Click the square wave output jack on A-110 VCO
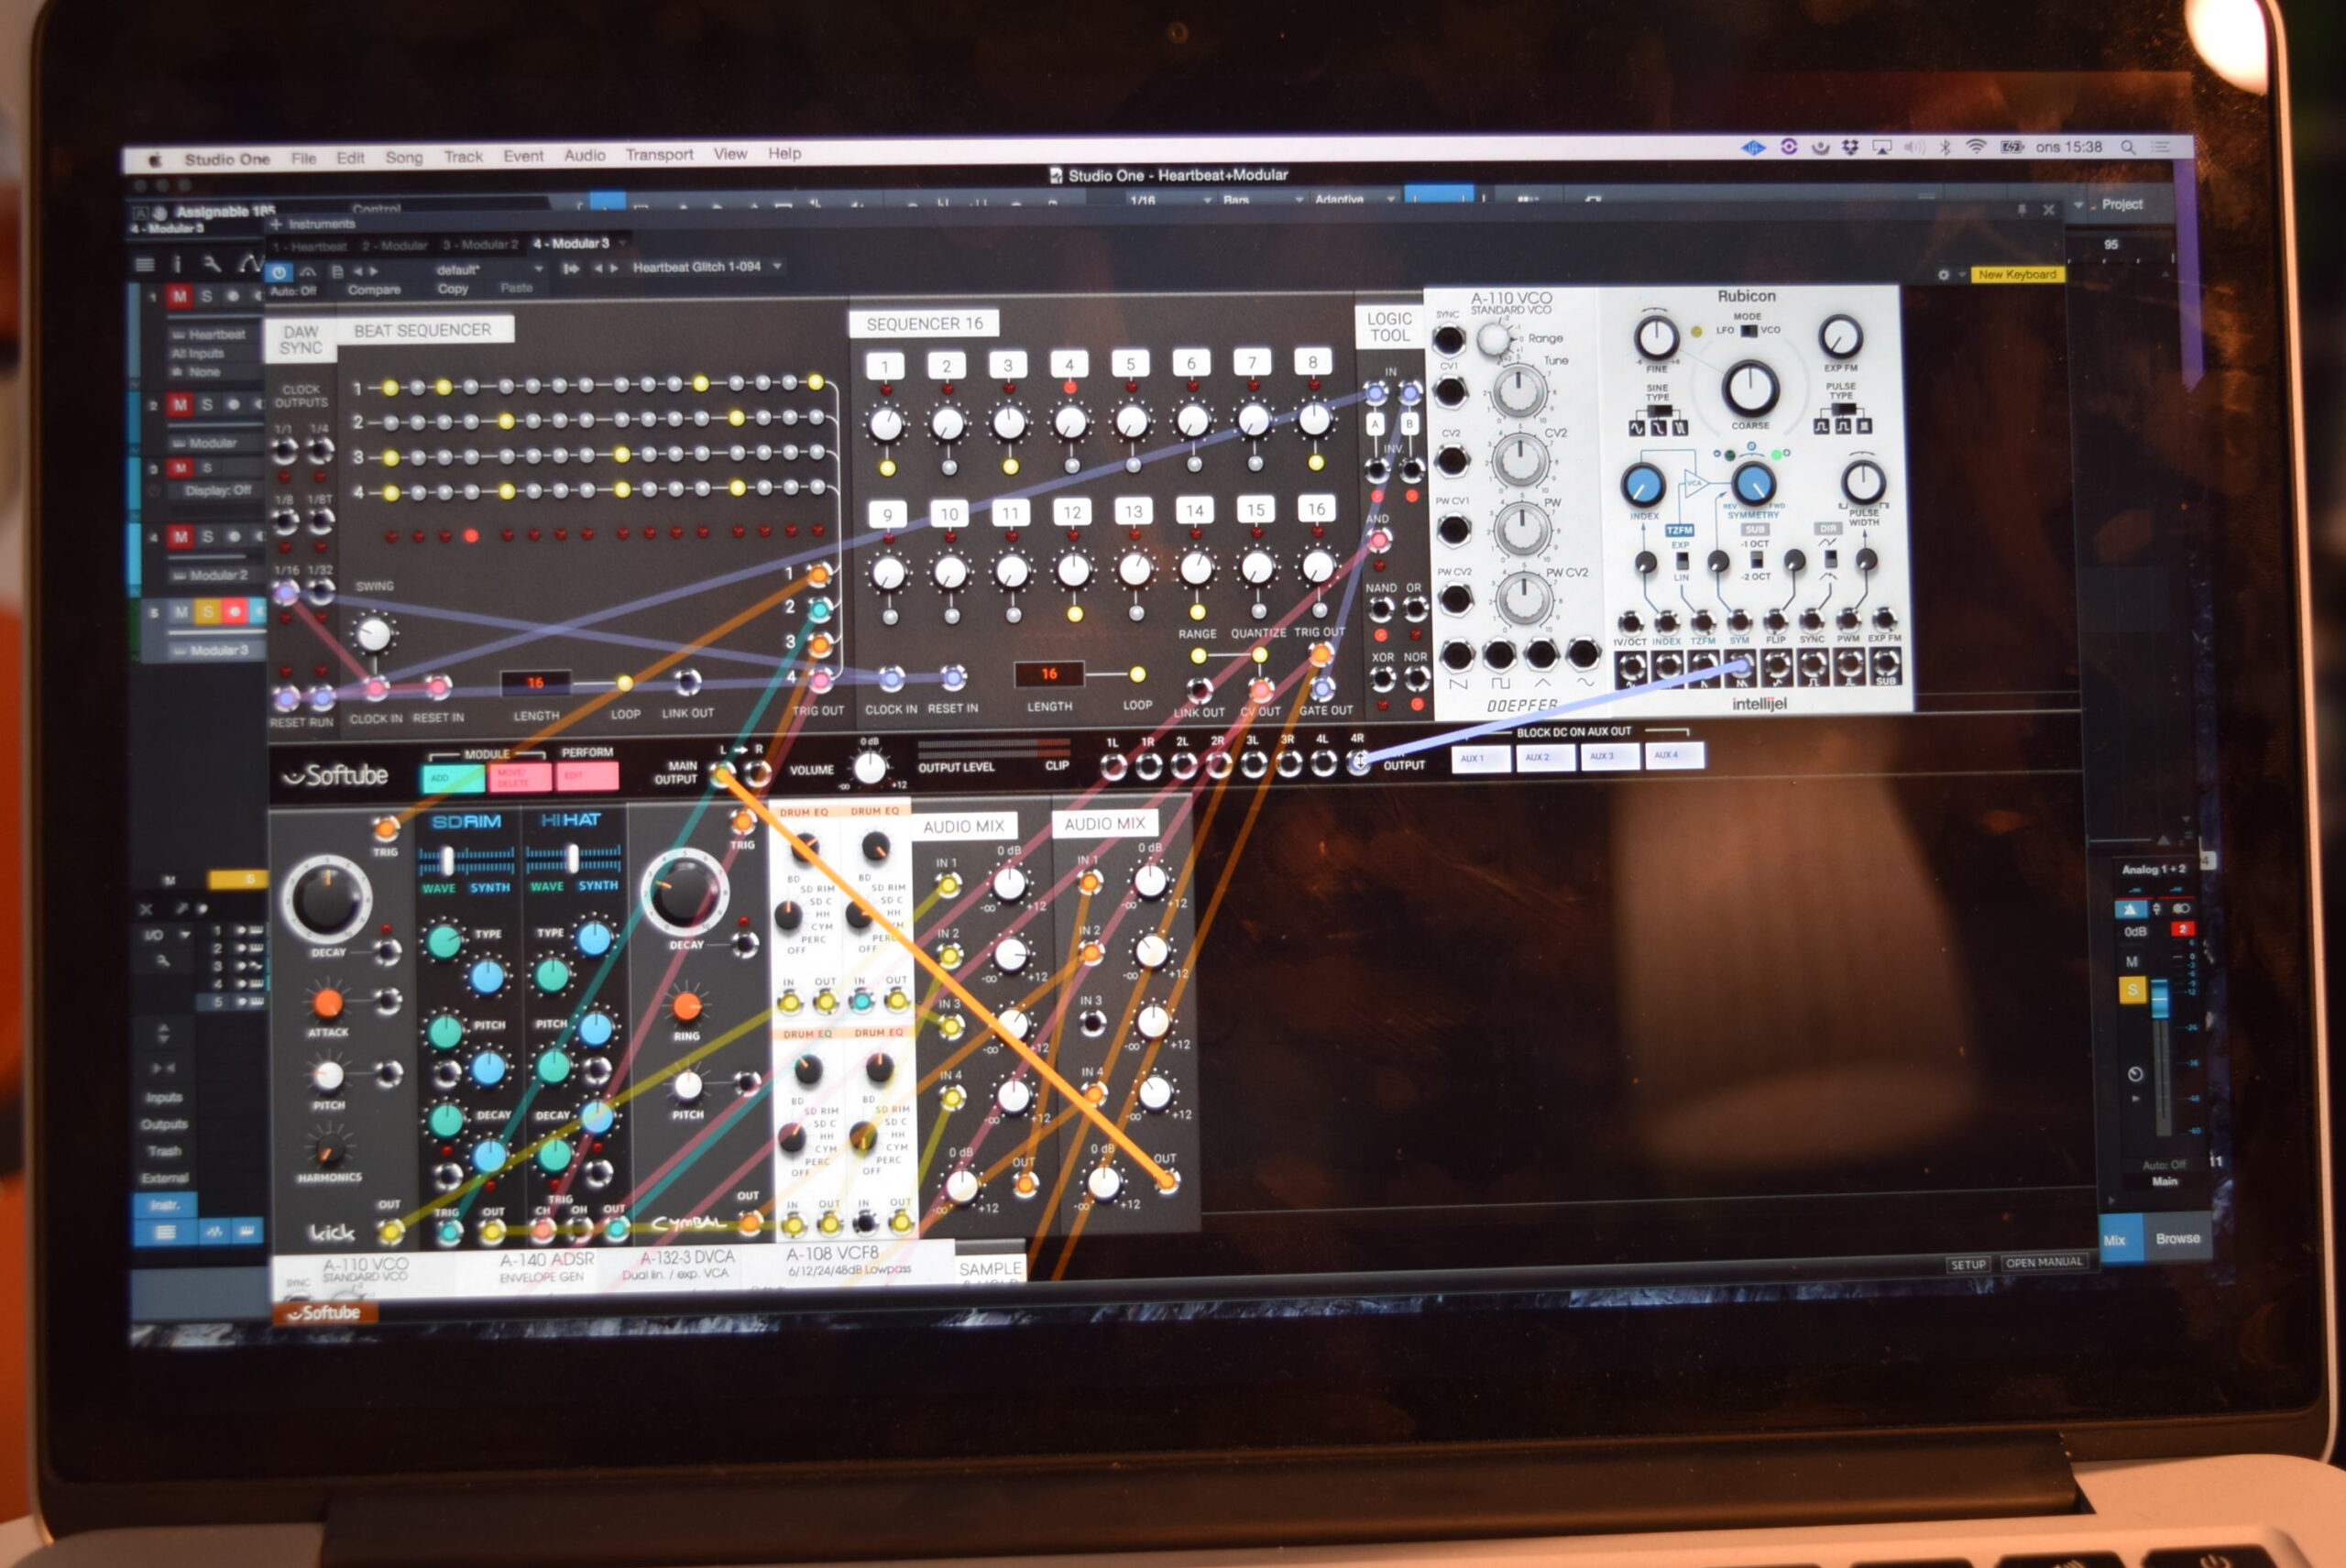This screenshot has width=2346, height=1568. click(1499, 655)
